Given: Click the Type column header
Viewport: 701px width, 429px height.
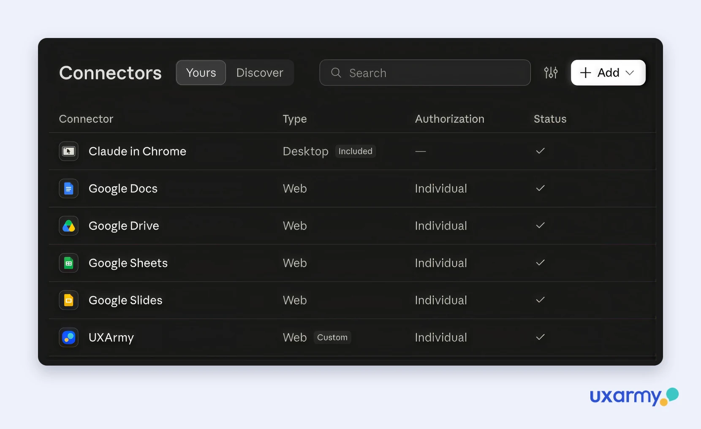Looking at the screenshot, I should coord(295,119).
